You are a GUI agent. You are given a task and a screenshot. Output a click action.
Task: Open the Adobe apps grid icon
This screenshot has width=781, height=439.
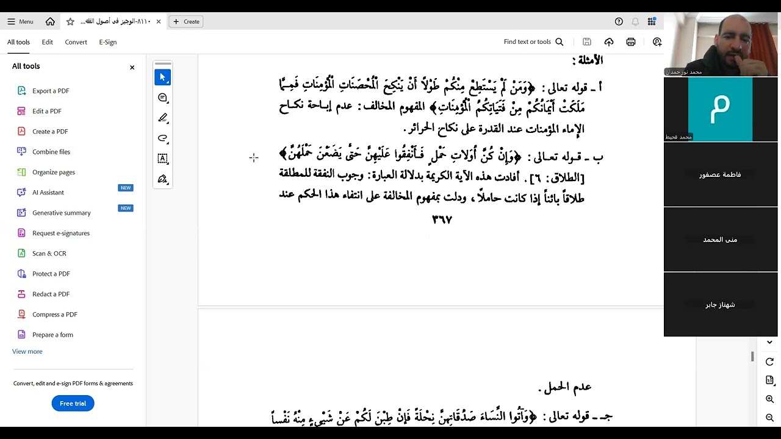pyautogui.click(x=652, y=21)
